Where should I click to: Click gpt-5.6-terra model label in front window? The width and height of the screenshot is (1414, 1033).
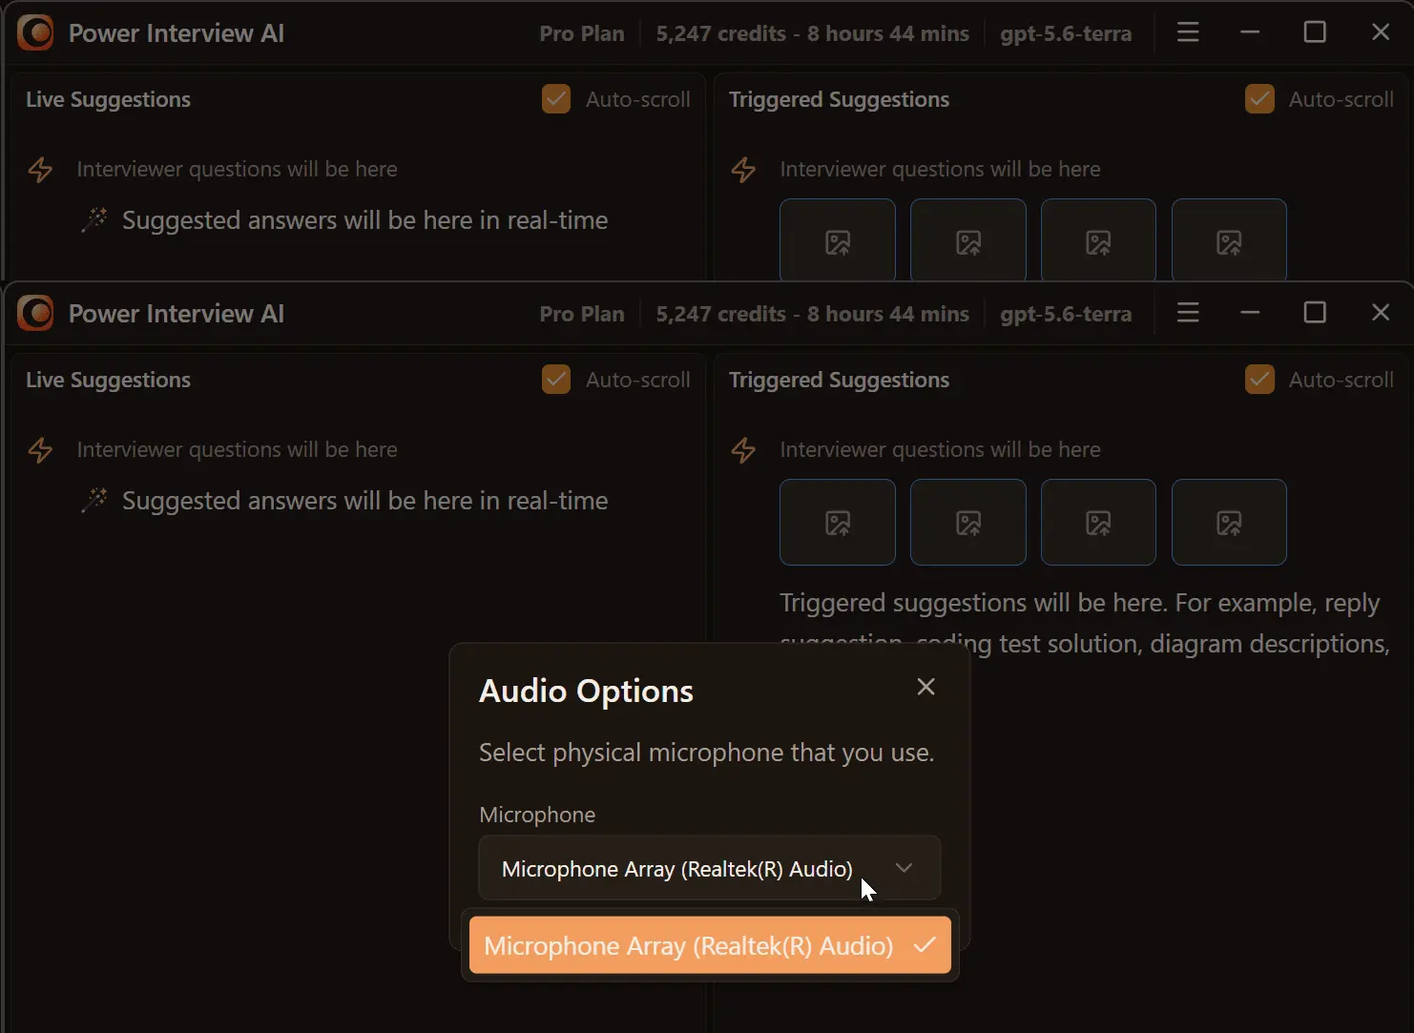tap(1066, 314)
